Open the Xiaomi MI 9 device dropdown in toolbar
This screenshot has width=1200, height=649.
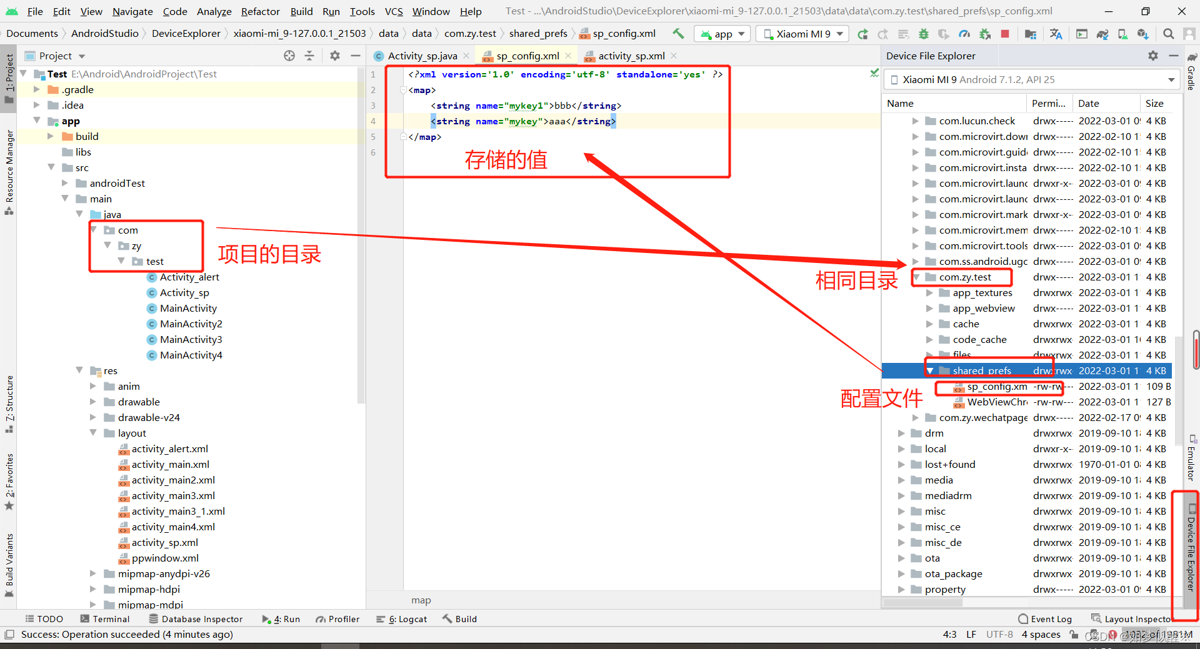click(803, 34)
